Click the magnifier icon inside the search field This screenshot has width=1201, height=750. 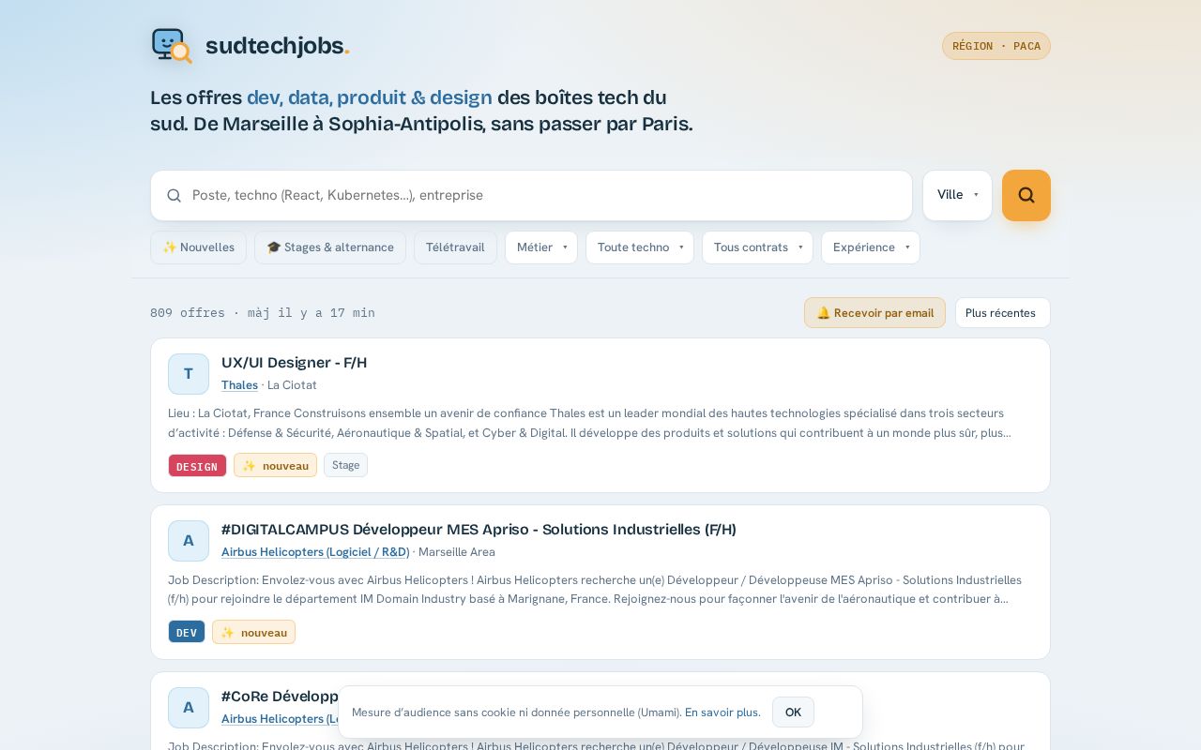tap(174, 195)
